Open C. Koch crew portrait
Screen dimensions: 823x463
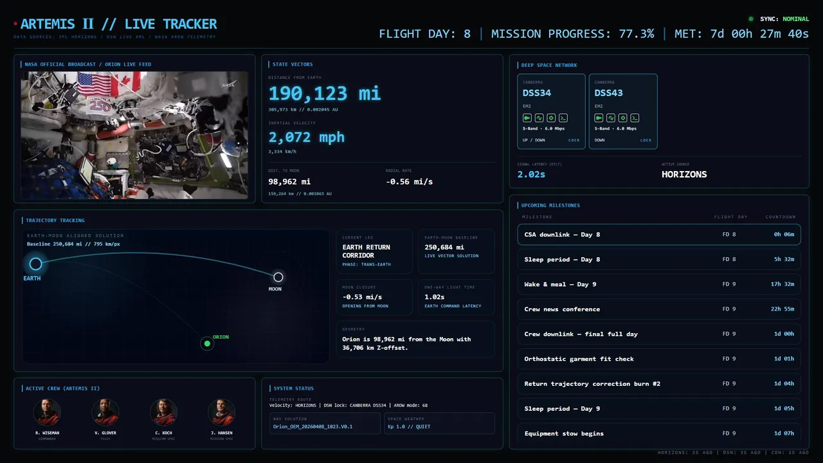(x=163, y=412)
